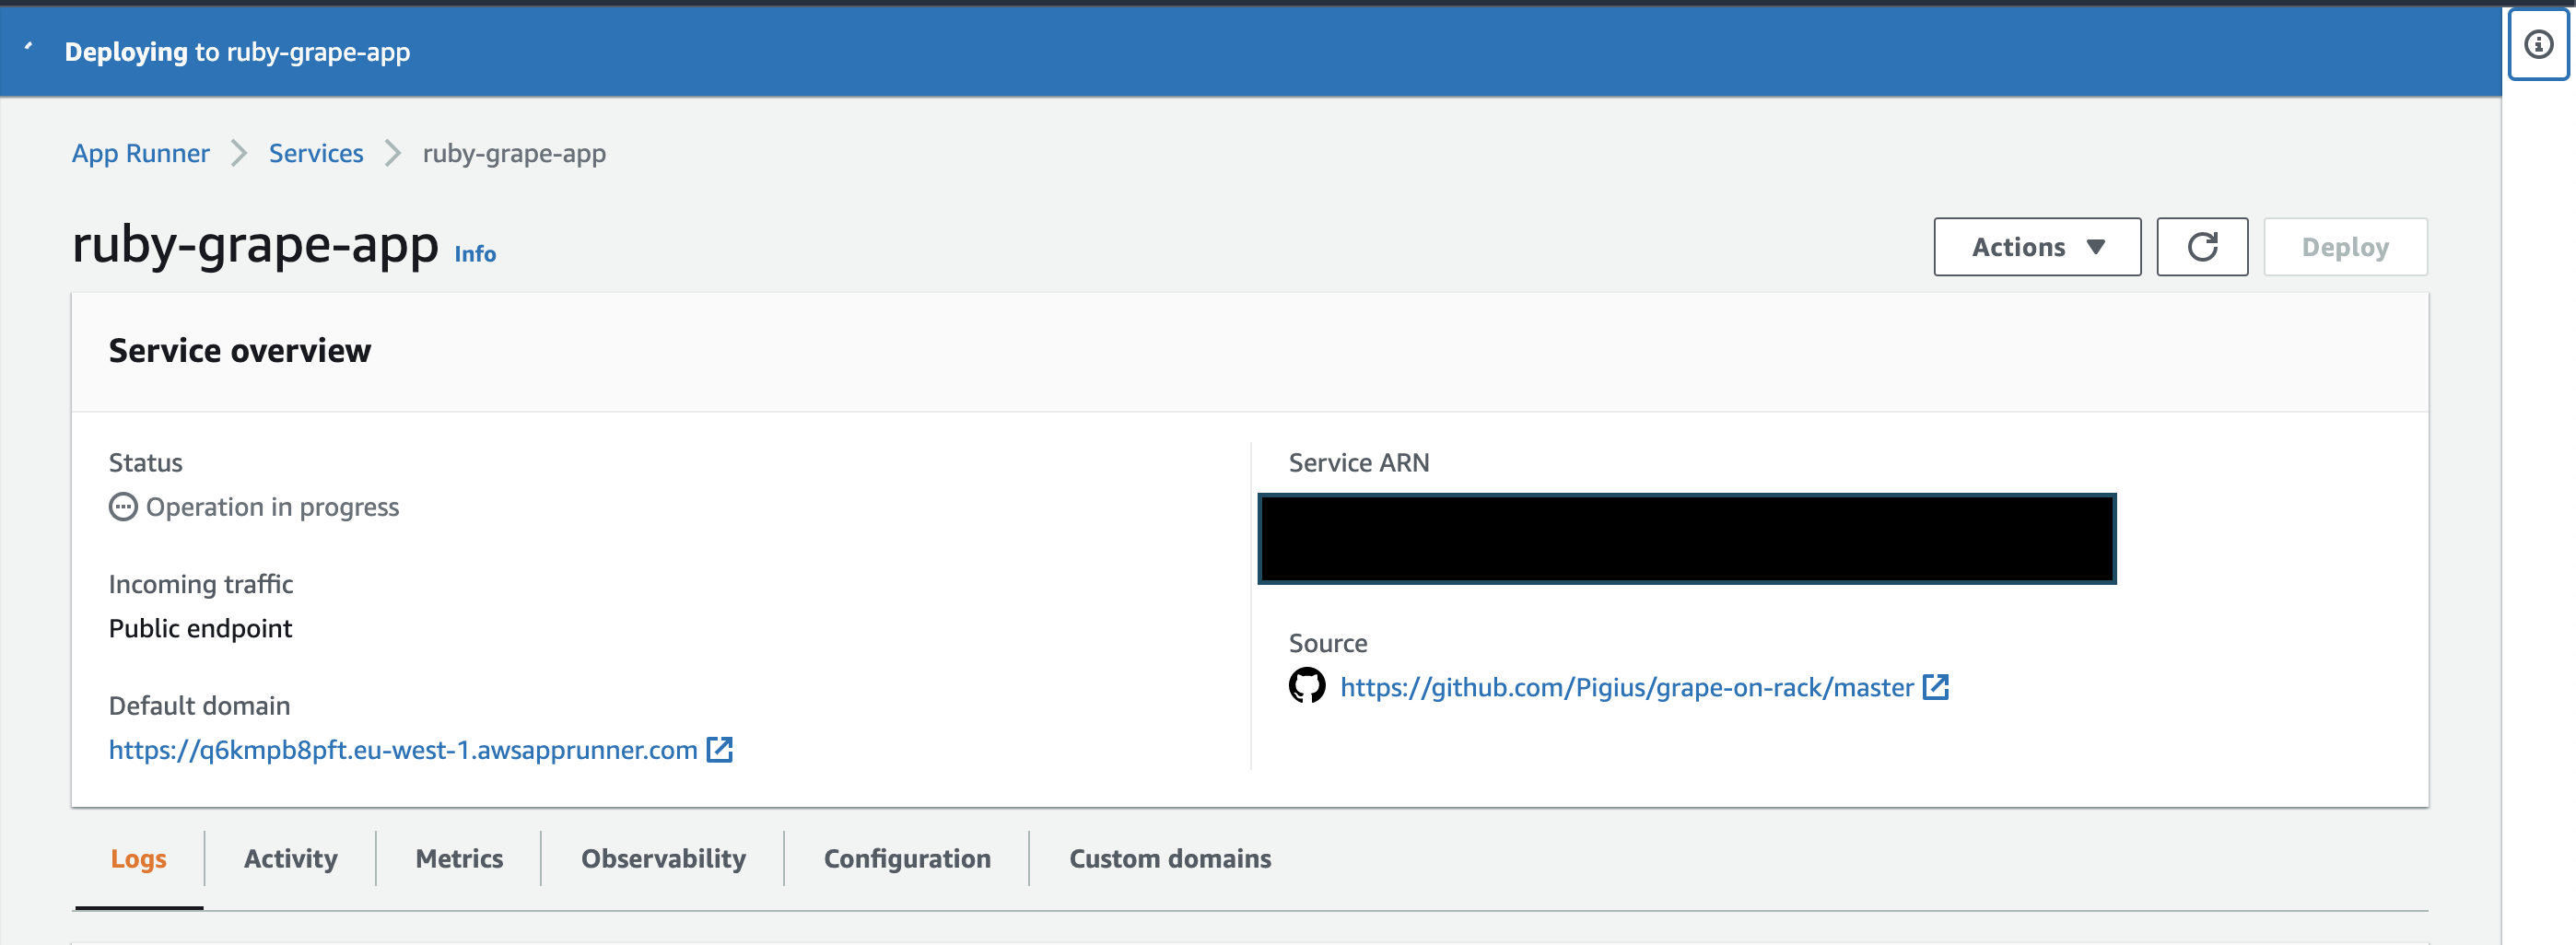2576x945 pixels.
Task: Click the 'Operation in progress' status text
Action: point(272,507)
